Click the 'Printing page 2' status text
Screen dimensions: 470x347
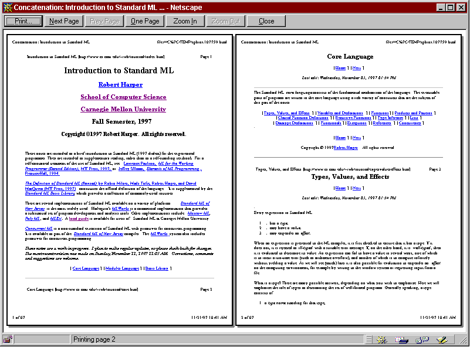click(94, 339)
